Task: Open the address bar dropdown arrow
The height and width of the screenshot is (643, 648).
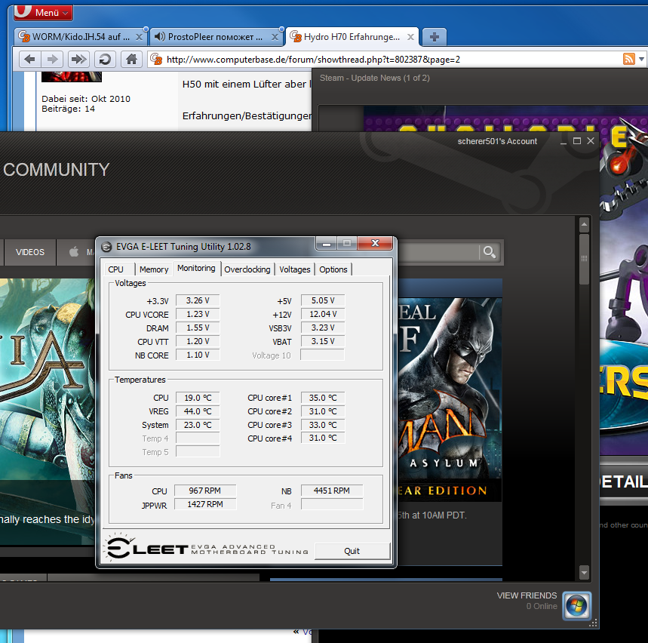Action: (641, 59)
